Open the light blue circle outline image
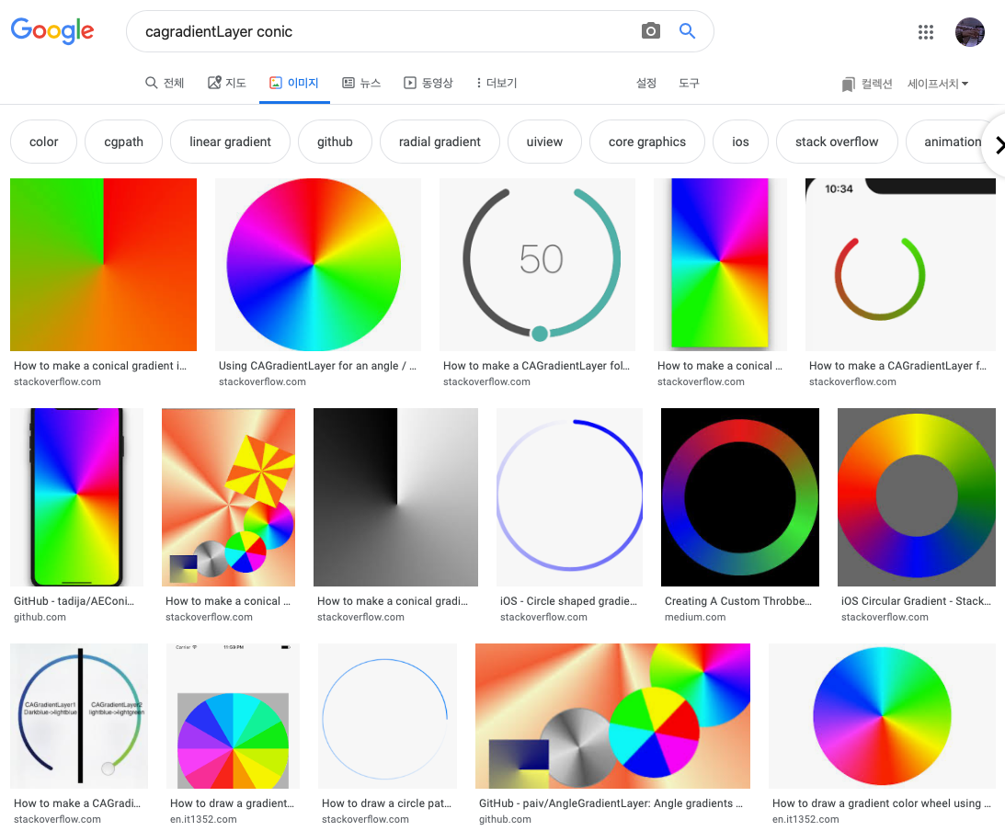The height and width of the screenshot is (831, 1005). pos(387,716)
